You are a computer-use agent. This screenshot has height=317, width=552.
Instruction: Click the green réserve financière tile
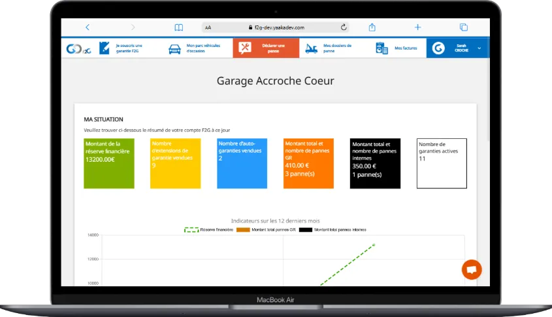(109, 163)
